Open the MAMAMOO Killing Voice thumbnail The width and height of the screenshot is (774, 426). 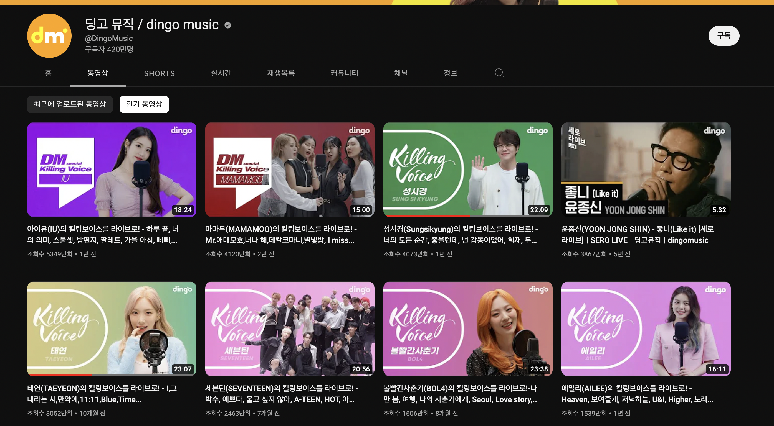pos(289,170)
